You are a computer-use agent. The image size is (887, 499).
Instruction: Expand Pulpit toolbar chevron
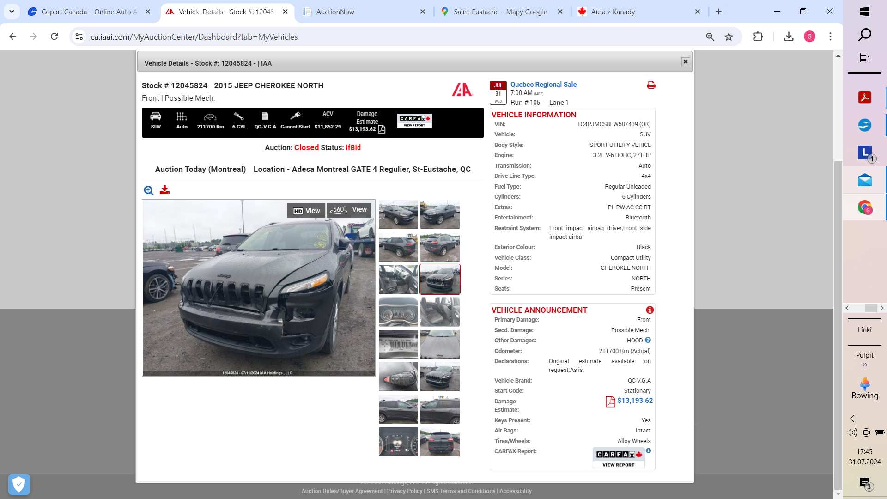[865, 365]
